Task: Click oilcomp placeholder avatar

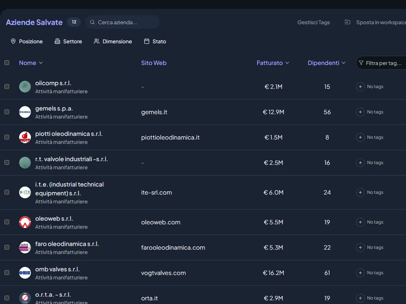Action: pos(25,87)
